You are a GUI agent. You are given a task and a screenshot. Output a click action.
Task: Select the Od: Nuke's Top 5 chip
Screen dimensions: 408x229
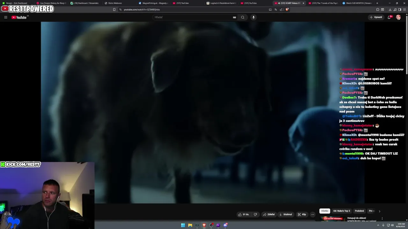(342, 211)
